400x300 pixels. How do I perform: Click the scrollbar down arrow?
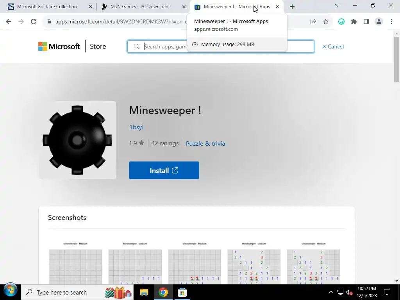point(397,281)
